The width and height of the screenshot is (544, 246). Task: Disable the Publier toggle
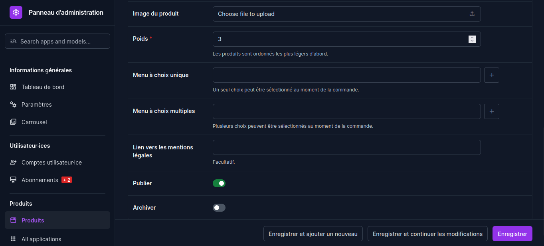click(x=219, y=183)
